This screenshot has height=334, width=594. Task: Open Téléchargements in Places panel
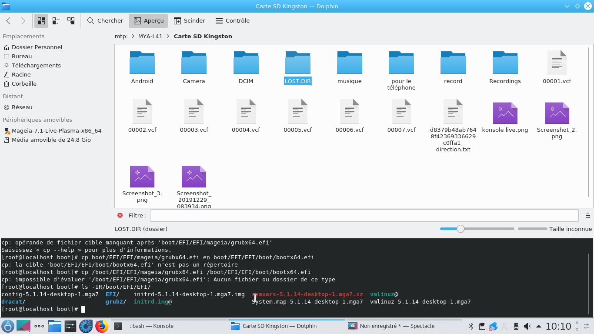pos(32,65)
